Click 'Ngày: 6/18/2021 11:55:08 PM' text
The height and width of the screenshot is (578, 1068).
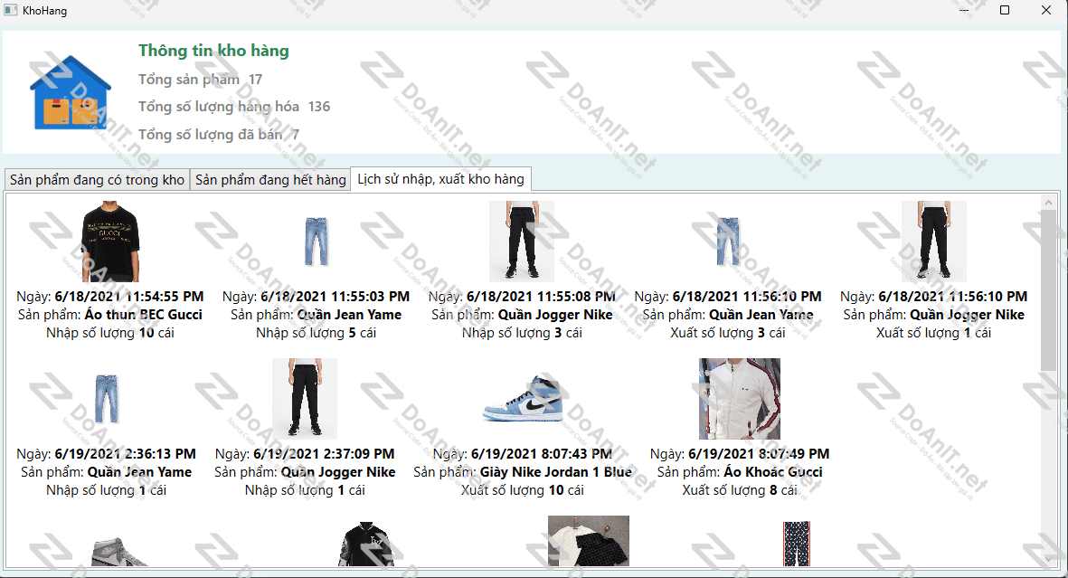522,297
